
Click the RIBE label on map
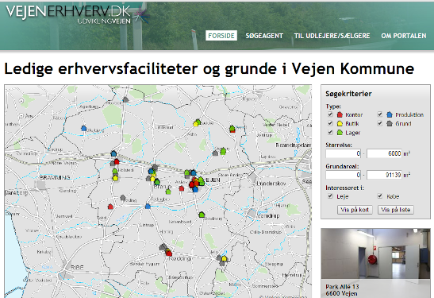77,268
